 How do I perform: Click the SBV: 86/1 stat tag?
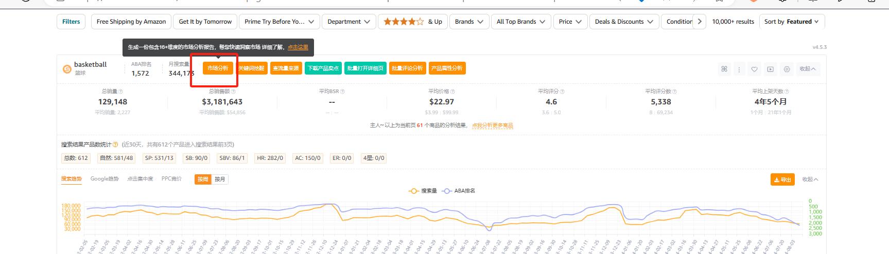point(232,158)
